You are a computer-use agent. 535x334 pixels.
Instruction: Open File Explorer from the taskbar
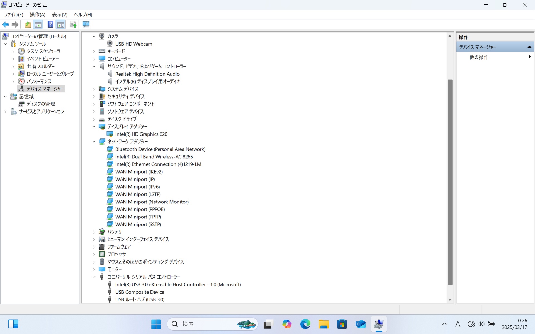click(x=324, y=324)
